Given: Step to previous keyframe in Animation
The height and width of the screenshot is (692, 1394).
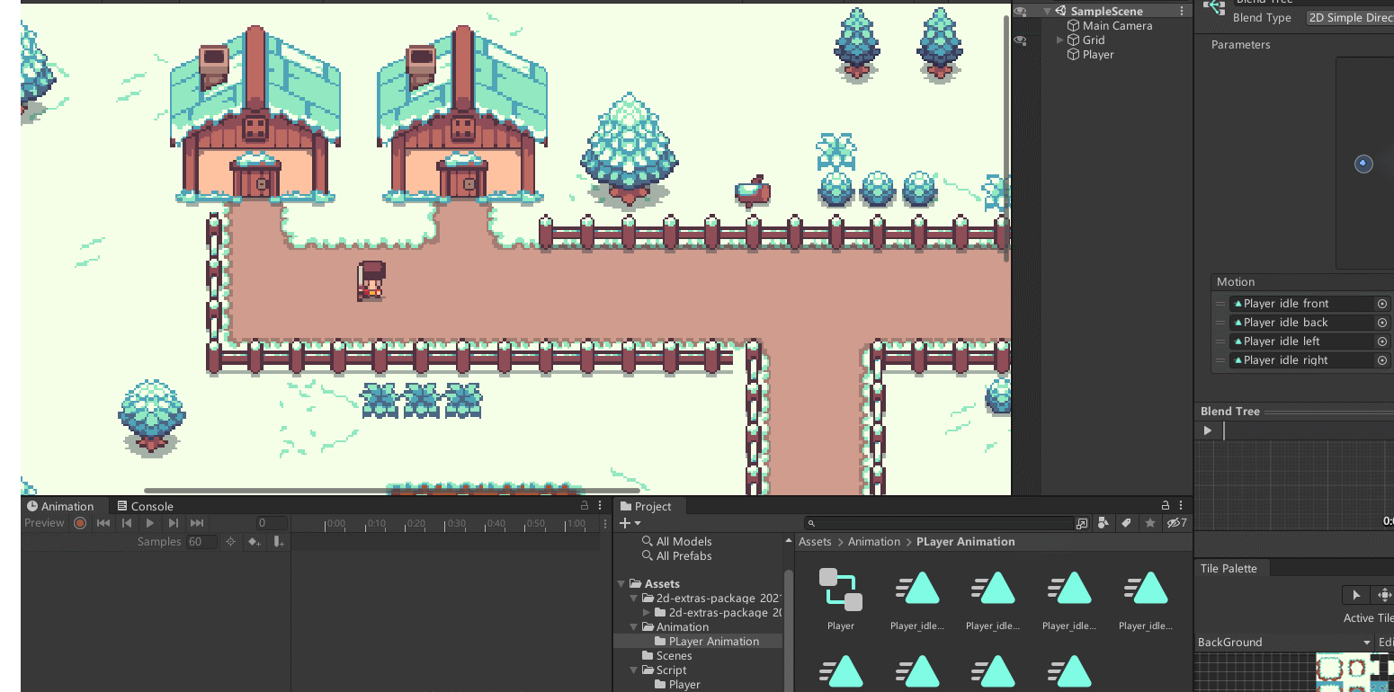Looking at the screenshot, I should tap(127, 523).
